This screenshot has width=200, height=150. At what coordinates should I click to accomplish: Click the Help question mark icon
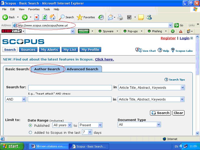tap(160, 50)
